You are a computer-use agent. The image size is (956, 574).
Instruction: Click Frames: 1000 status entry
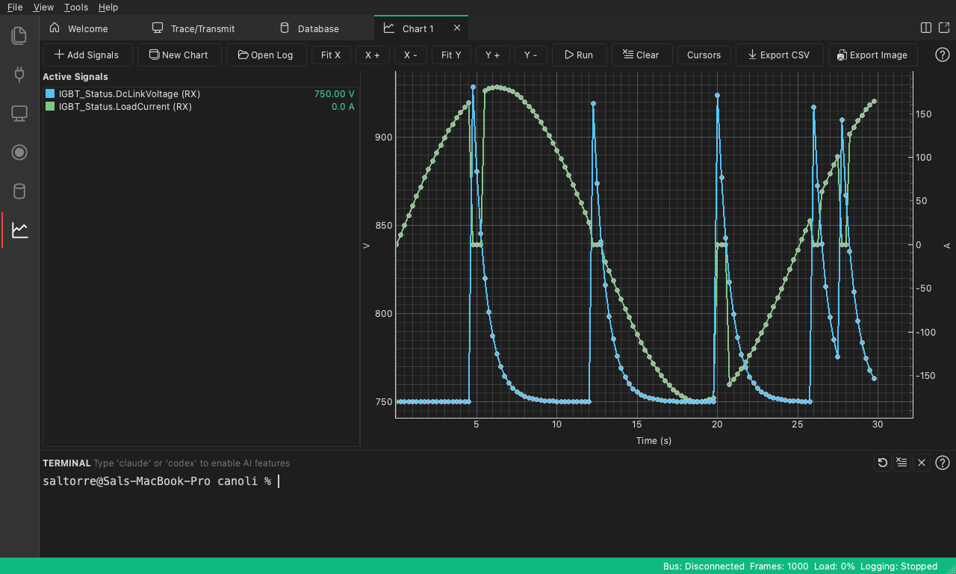click(x=778, y=566)
